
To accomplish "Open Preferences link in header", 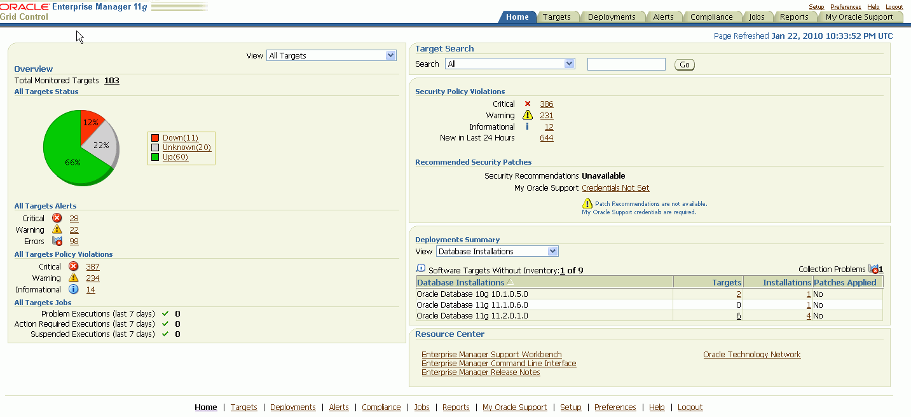I will pyautogui.click(x=846, y=7).
